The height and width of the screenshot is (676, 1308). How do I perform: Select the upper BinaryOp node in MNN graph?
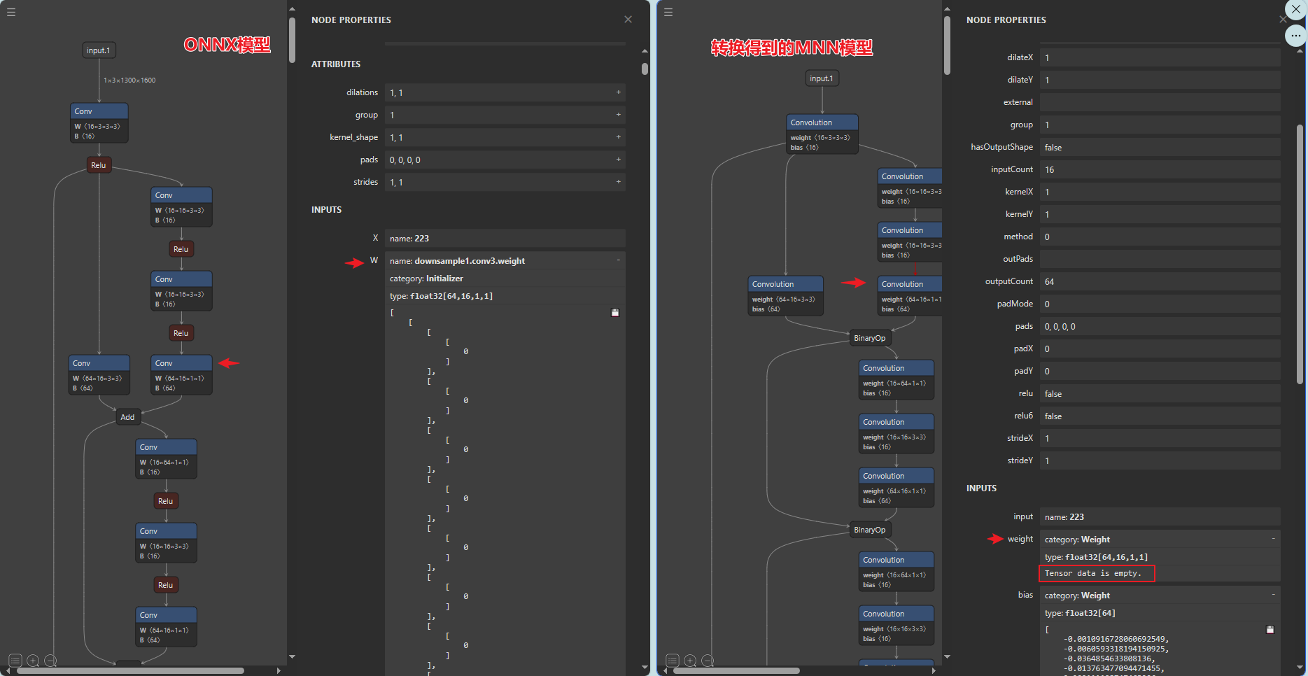point(870,338)
